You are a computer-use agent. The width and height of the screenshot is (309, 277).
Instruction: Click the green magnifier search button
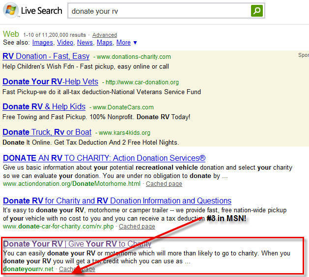(256, 11)
